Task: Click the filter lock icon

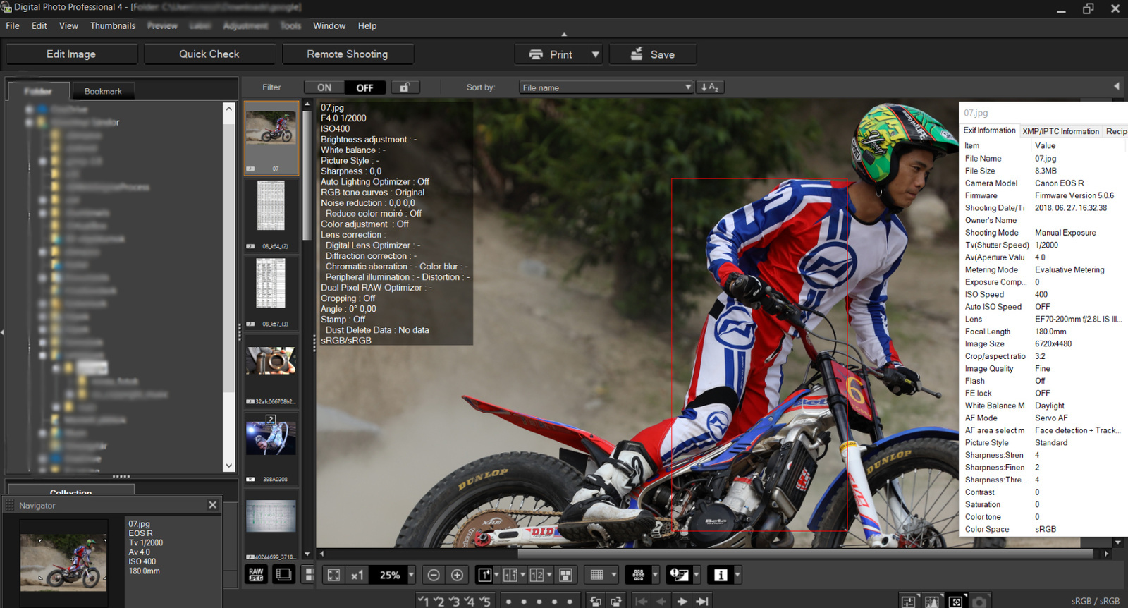Action: pyautogui.click(x=405, y=87)
